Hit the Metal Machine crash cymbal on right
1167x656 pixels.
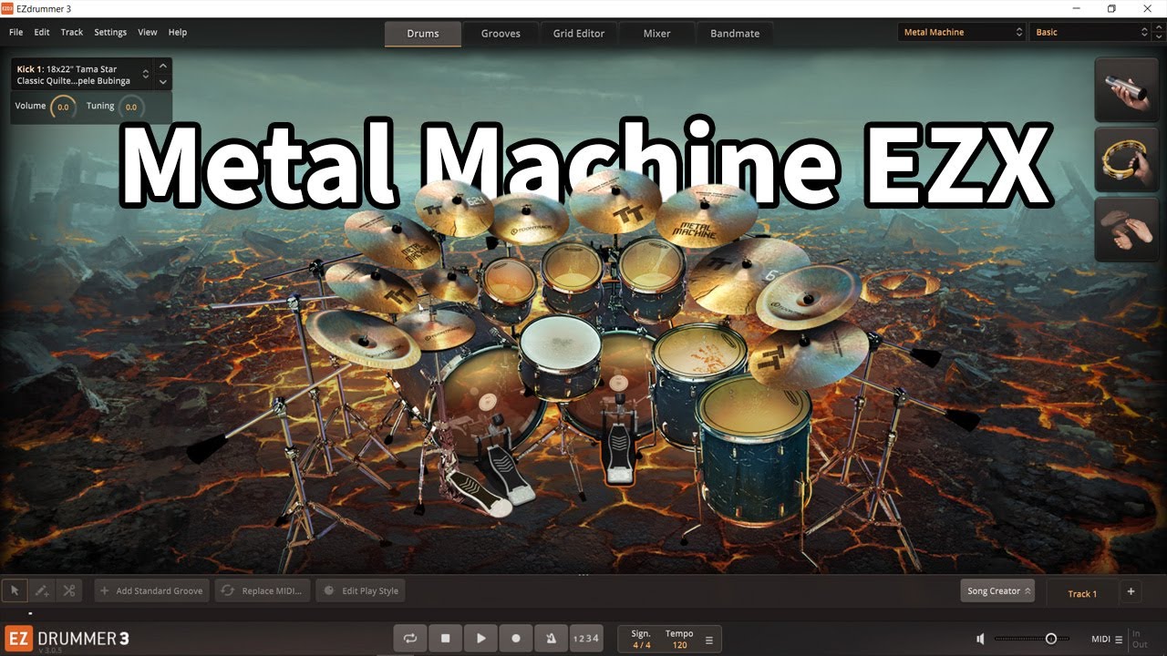click(x=707, y=216)
